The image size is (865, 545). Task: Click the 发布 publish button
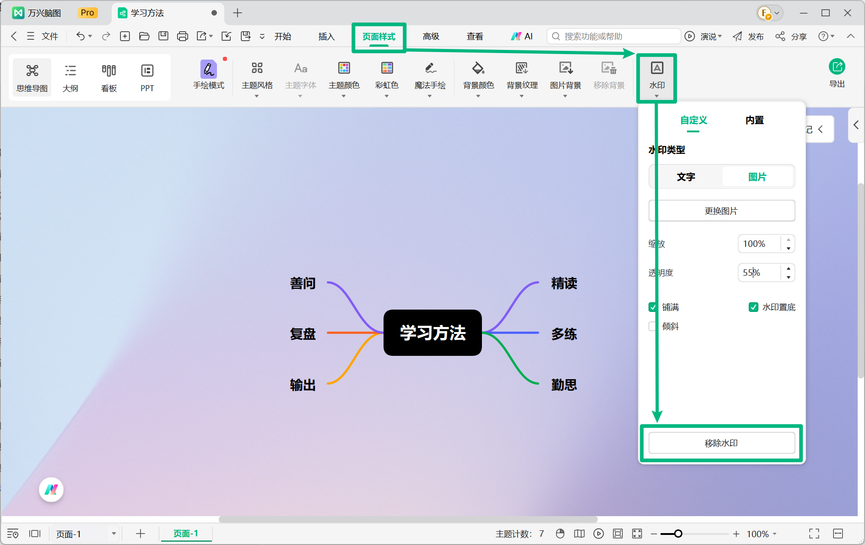coord(748,36)
